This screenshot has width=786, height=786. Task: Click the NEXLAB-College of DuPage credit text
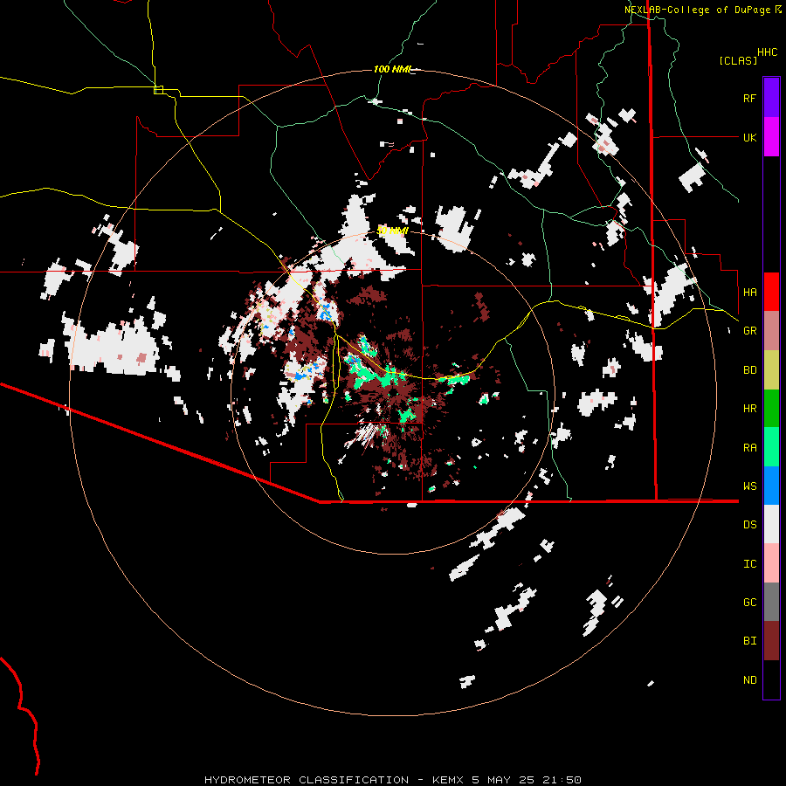pos(697,10)
